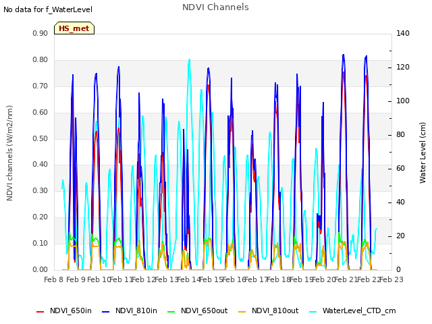Select the WaterLevel_CTD_cm legend label
Viewport: 432px width, 324px height.
pos(359,311)
